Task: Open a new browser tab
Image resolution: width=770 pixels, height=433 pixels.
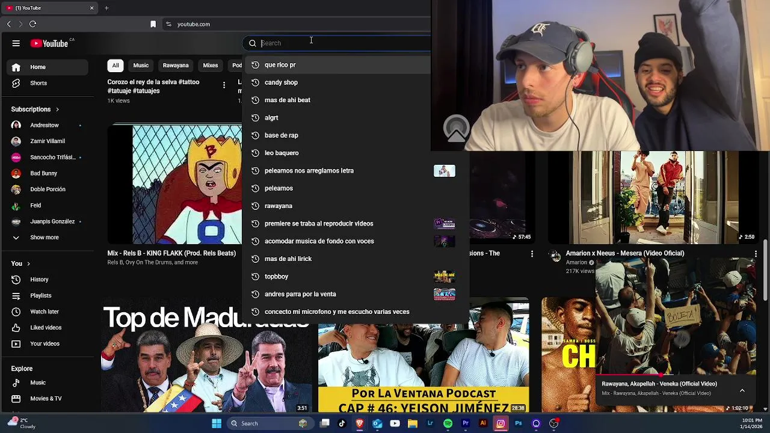Action: (106, 8)
